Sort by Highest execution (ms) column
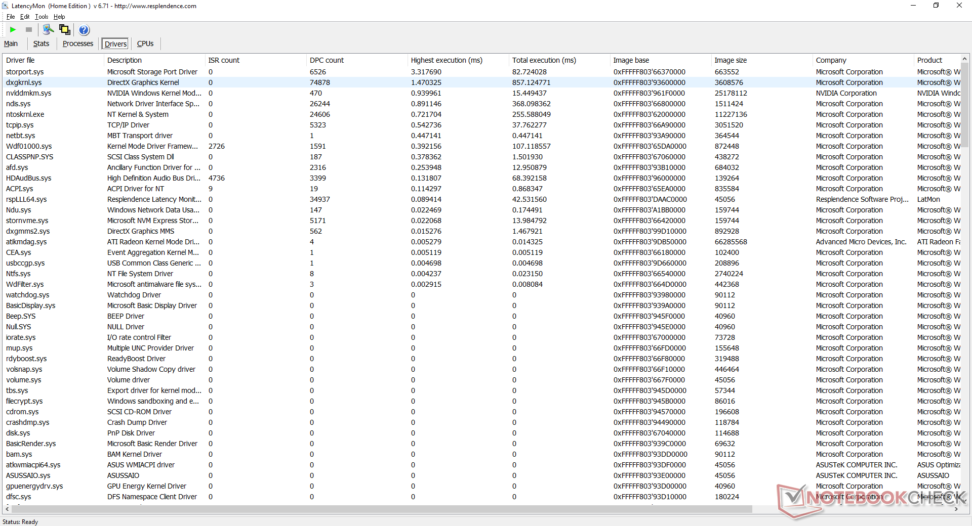This screenshot has width=972, height=526. click(x=446, y=60)
